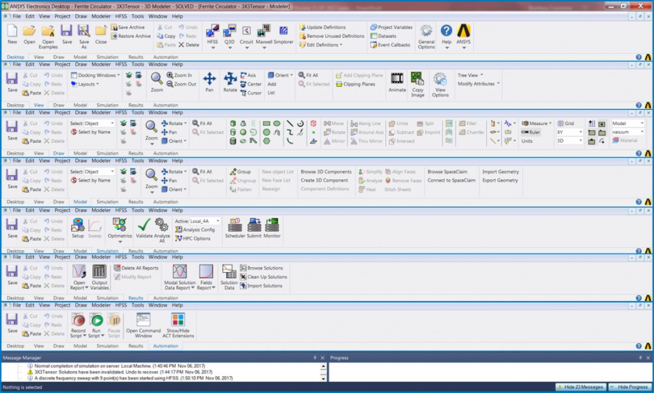
Task: Toggle Hide 23 Messages in status bar
Action: pos(580,387)
